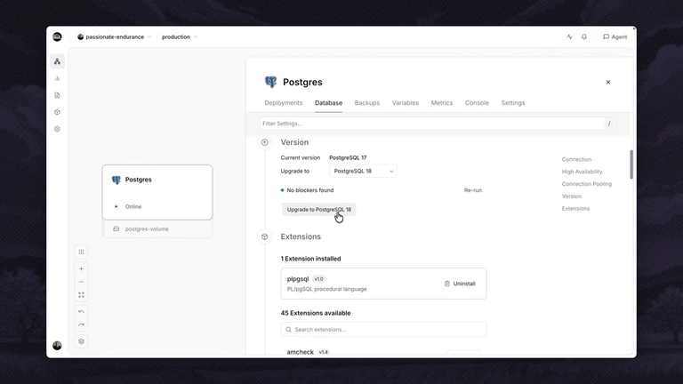The height and width of the screenshot is (384, 683).
Task: Click the No blockers found status
Action: pyautogui.click(x=307, y=190)
